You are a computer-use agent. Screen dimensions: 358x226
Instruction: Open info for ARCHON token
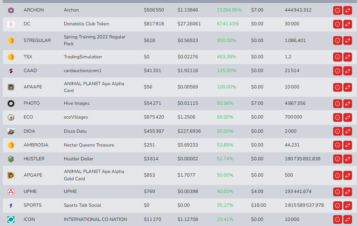(337, 11)
